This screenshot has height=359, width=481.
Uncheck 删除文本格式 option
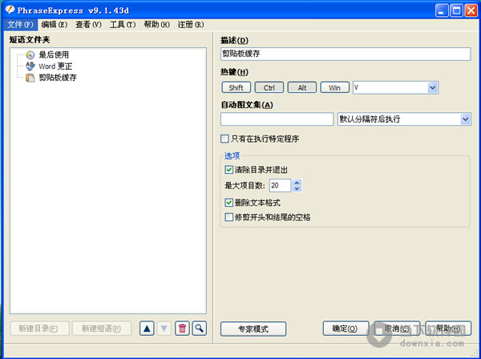coord(228,203)
